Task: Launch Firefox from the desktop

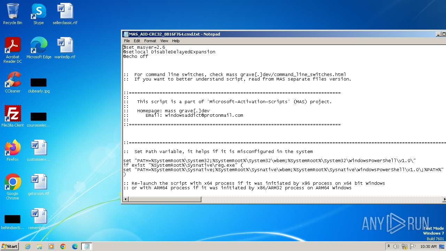Action: click(x=13, y=151)
